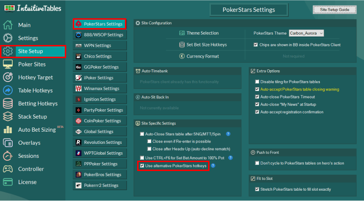364x201 pixels.
Task: Click the Revolution R logo icon
Action: 78,142
